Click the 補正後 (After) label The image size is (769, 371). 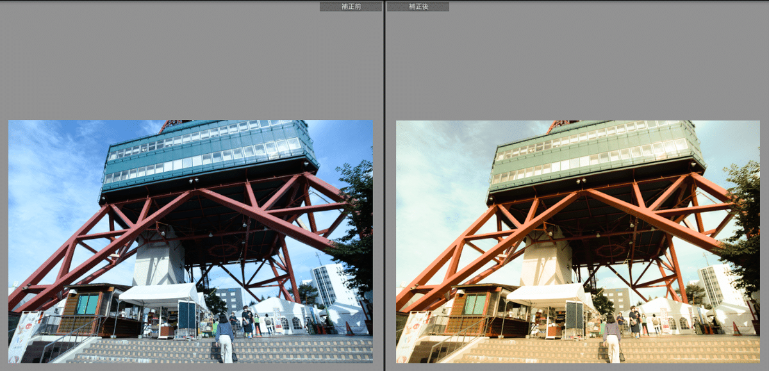[418, 6]
